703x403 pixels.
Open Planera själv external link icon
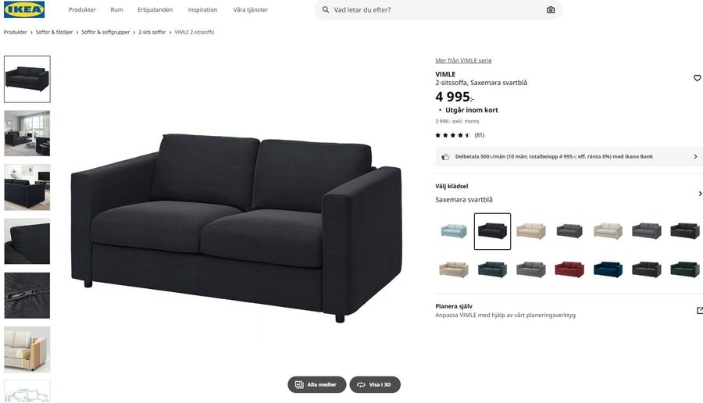coord(699,310)
